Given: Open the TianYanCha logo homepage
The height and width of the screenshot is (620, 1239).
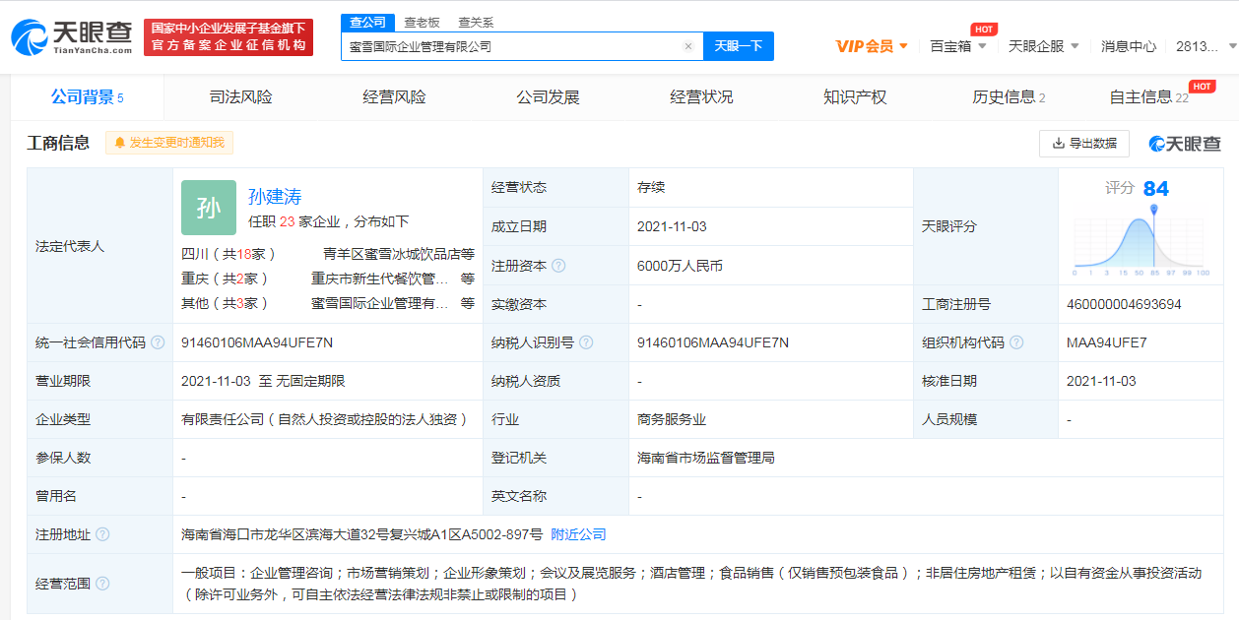Looking at the screenshot, I should click(x=71, y=36).
